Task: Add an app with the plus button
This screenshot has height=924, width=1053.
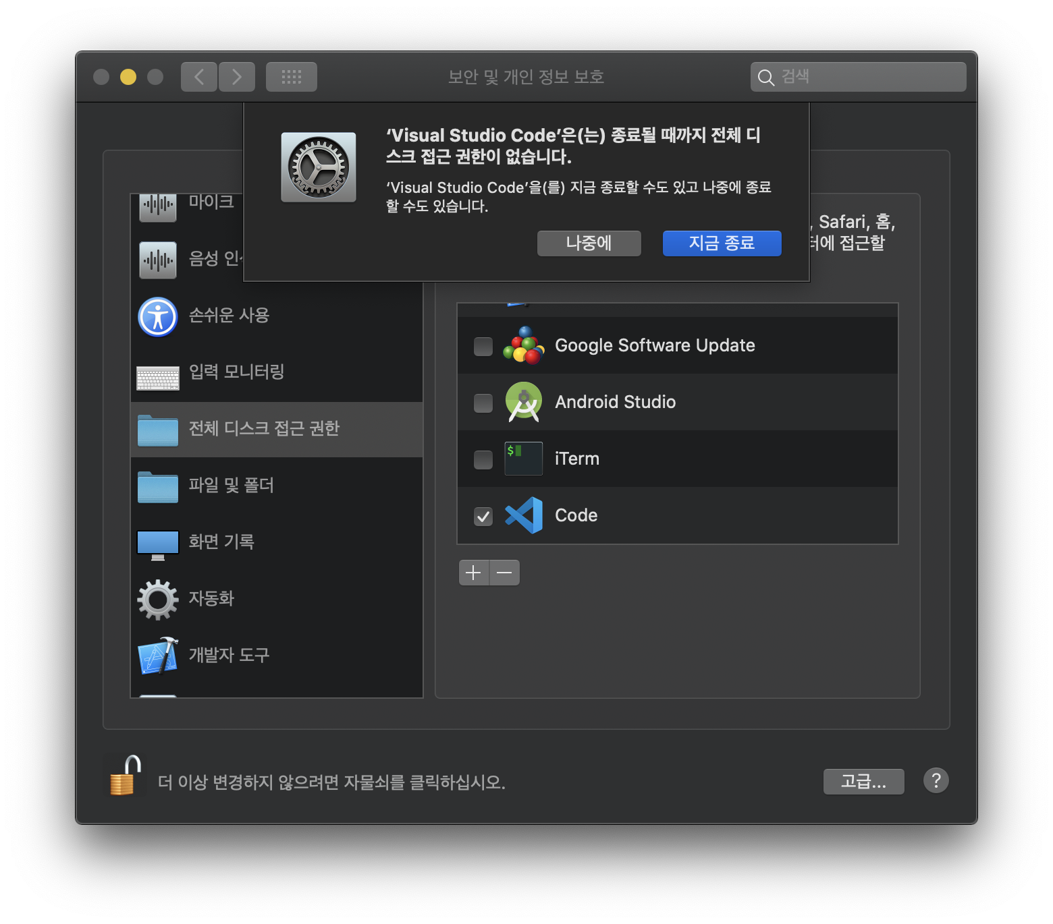Action: click(474, 573)
